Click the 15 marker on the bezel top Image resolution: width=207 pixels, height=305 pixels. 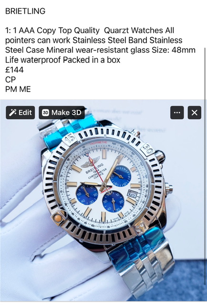click(x=71, y=139)
